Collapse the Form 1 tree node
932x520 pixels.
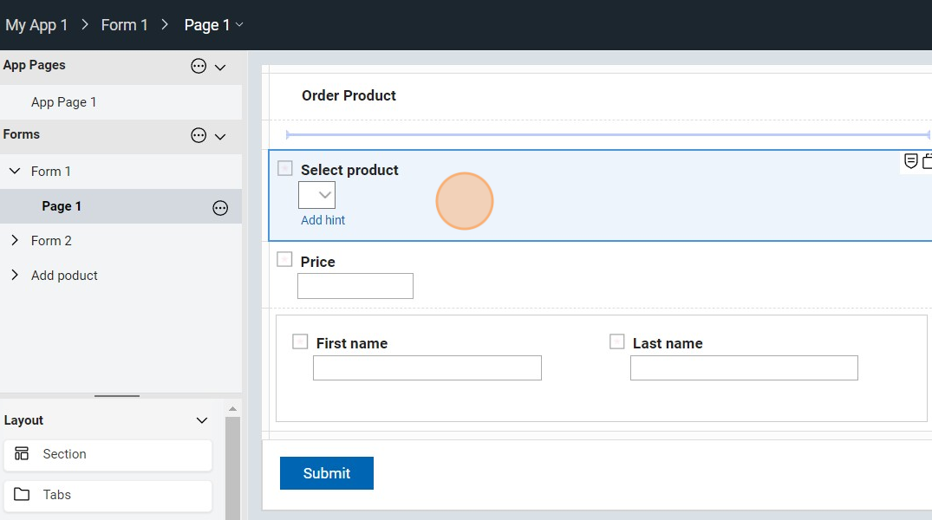[x=15, y=172]
